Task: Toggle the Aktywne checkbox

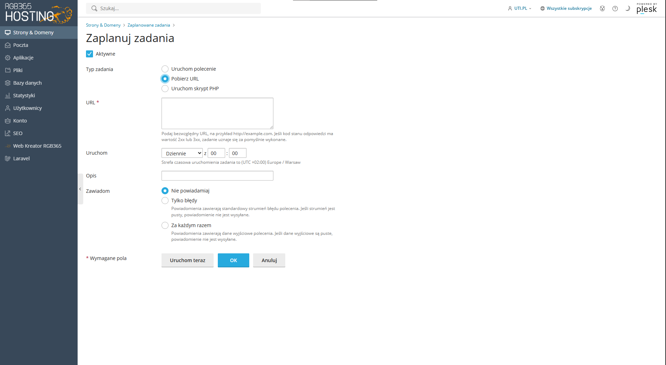Action: [x=89, y=54]
